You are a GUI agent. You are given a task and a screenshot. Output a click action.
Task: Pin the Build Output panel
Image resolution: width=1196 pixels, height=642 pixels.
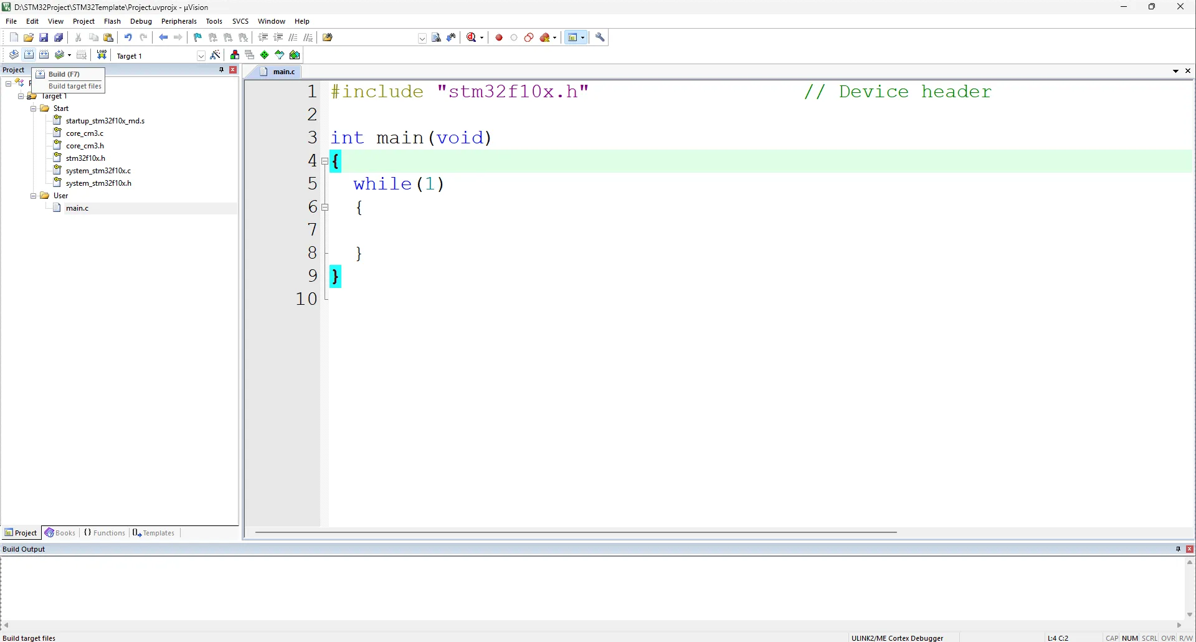point(1178,549)
